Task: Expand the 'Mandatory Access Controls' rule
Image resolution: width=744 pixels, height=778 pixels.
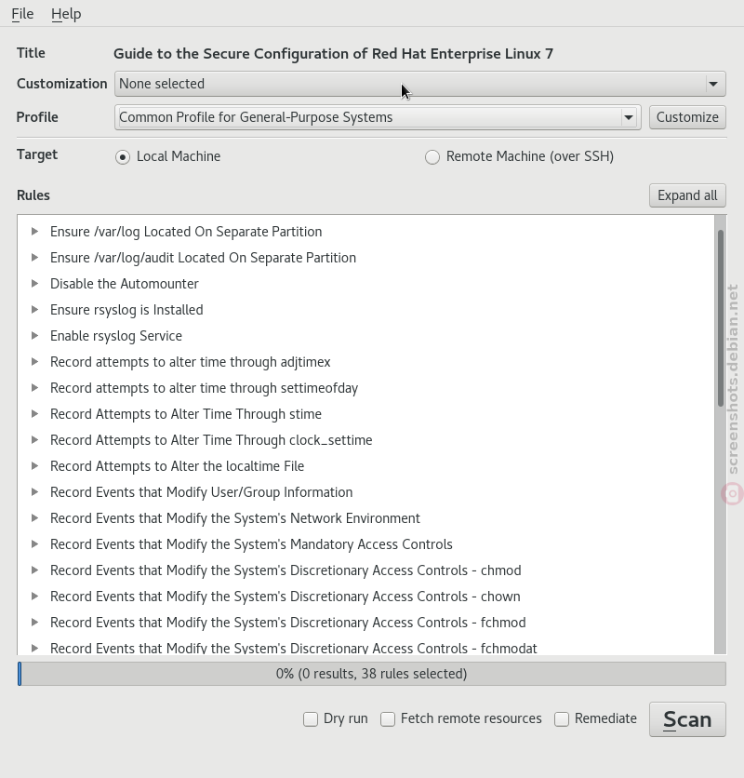Action: [34, 543]
